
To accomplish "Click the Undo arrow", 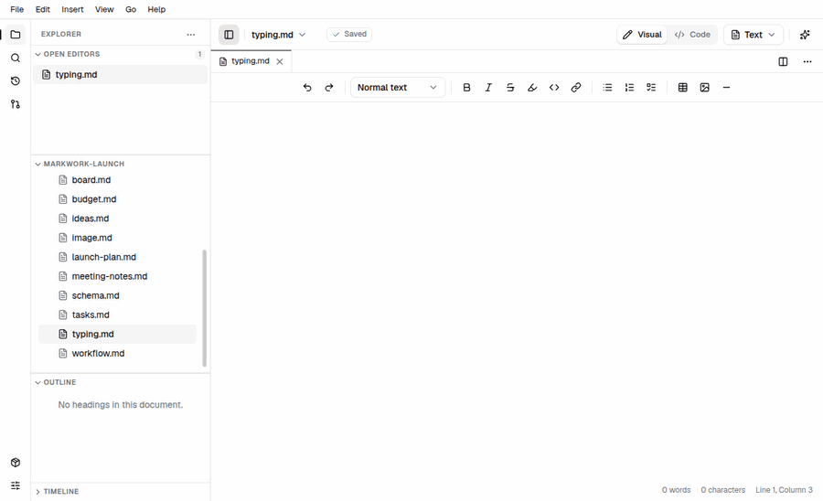I will tap(307, 88).
